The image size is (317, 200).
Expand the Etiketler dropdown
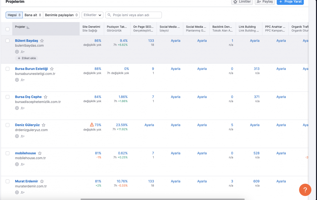92,15
